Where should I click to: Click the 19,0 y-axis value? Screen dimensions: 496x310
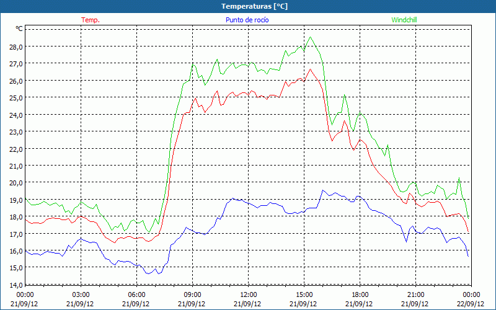click(x=16, y=200)
